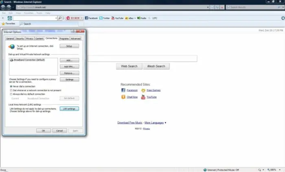Click the iMesh Search button
The image size is (285, 172).
156,66
